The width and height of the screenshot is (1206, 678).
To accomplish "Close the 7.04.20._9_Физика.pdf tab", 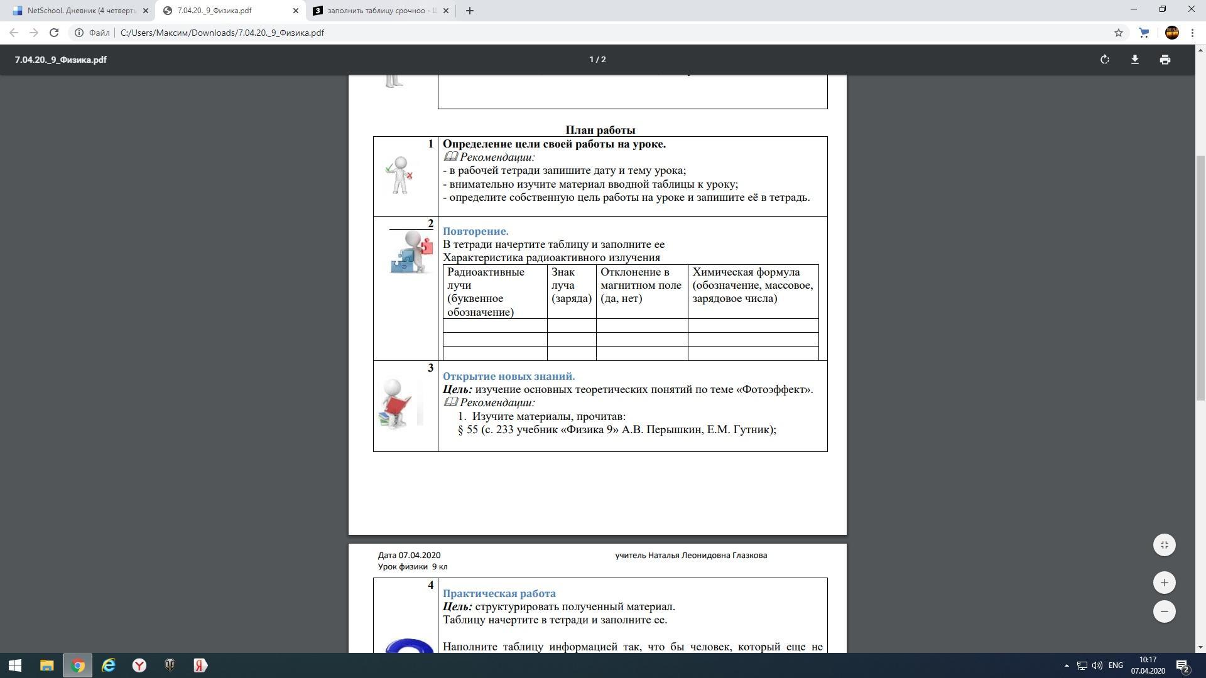I will point(296,11).
